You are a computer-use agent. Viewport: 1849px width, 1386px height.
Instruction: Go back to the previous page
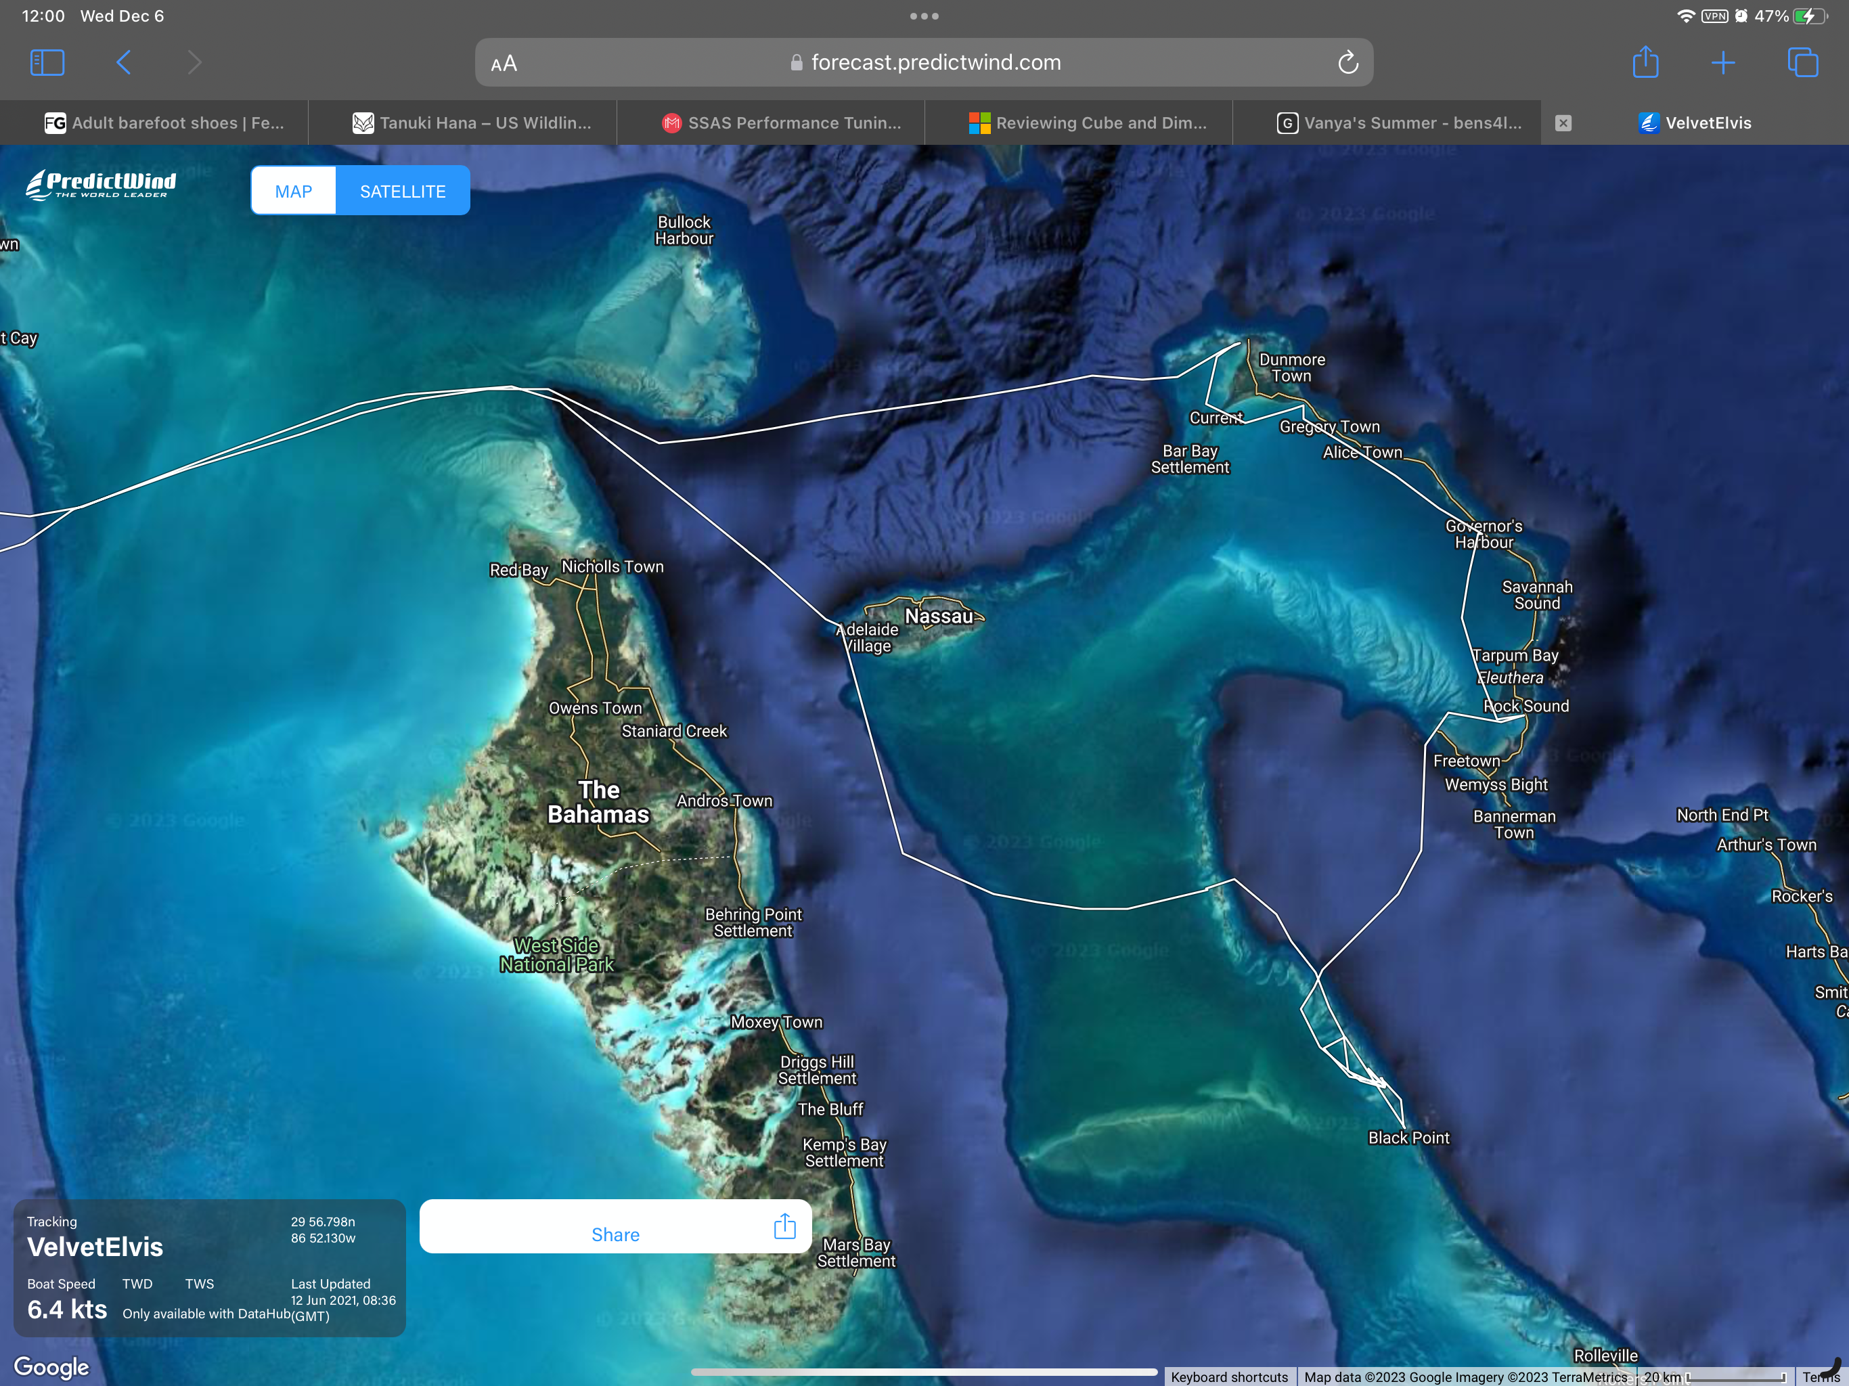click(x=124, y=63)
